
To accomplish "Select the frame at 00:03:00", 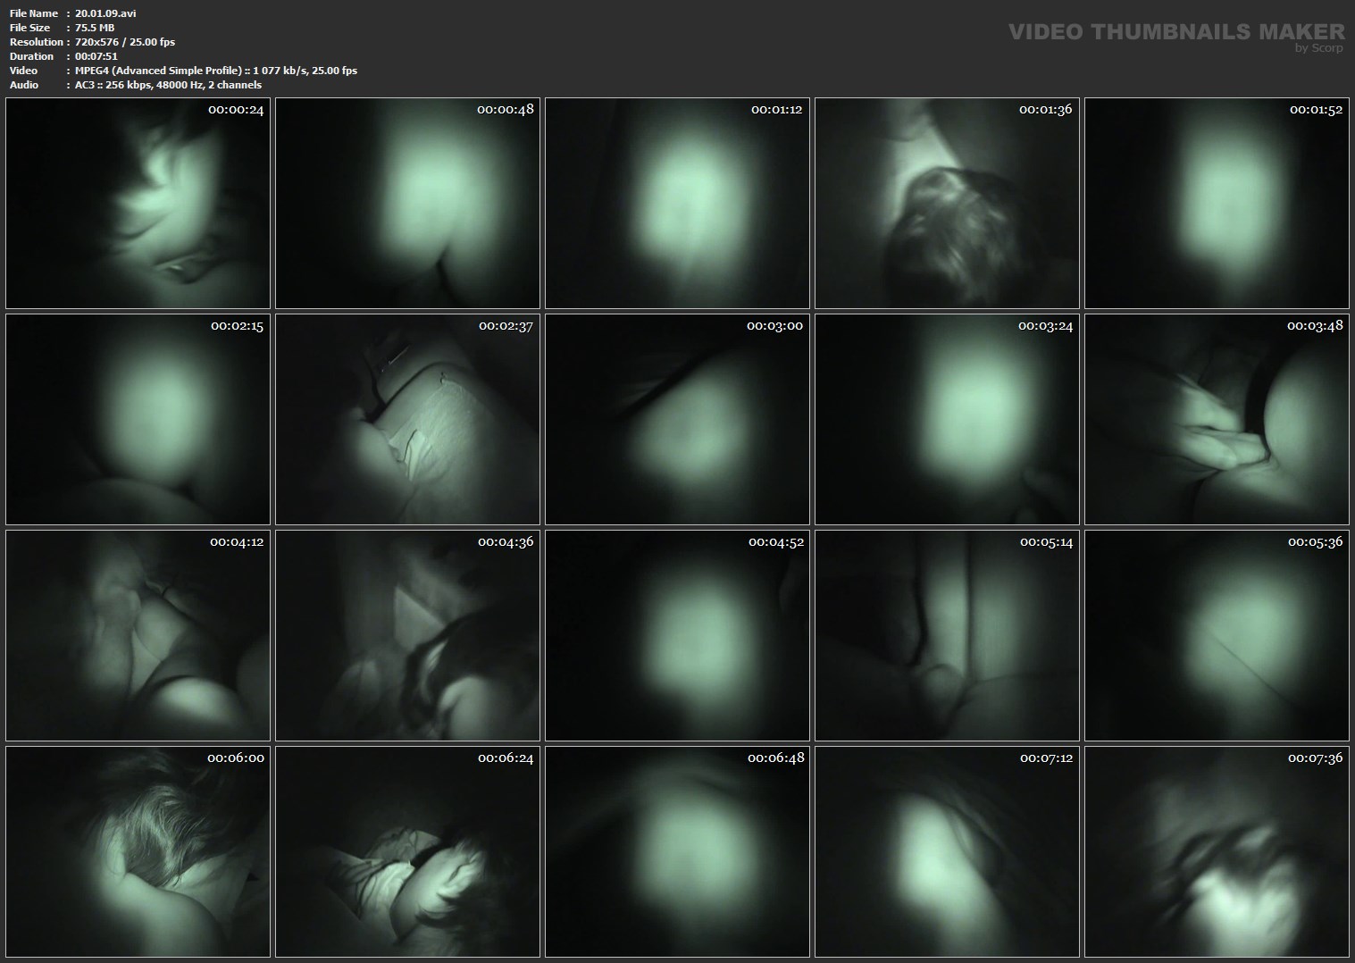I will [677, 419].
